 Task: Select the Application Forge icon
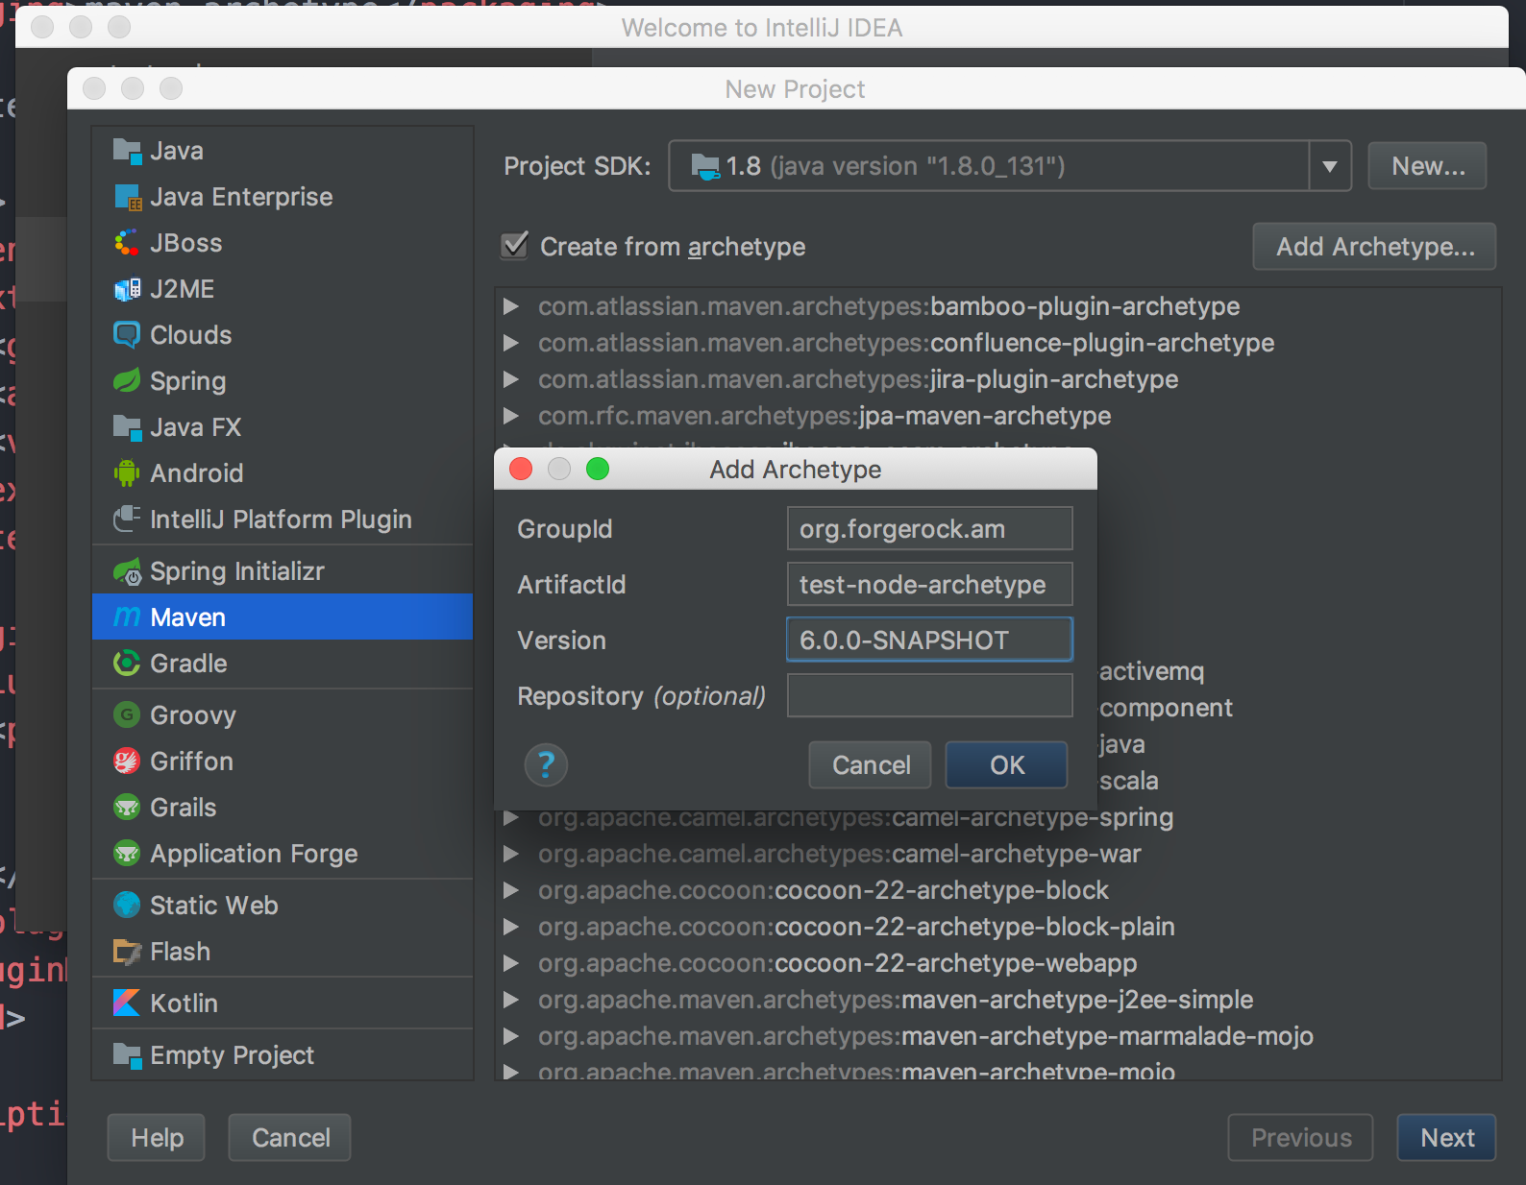pos(127,854)
